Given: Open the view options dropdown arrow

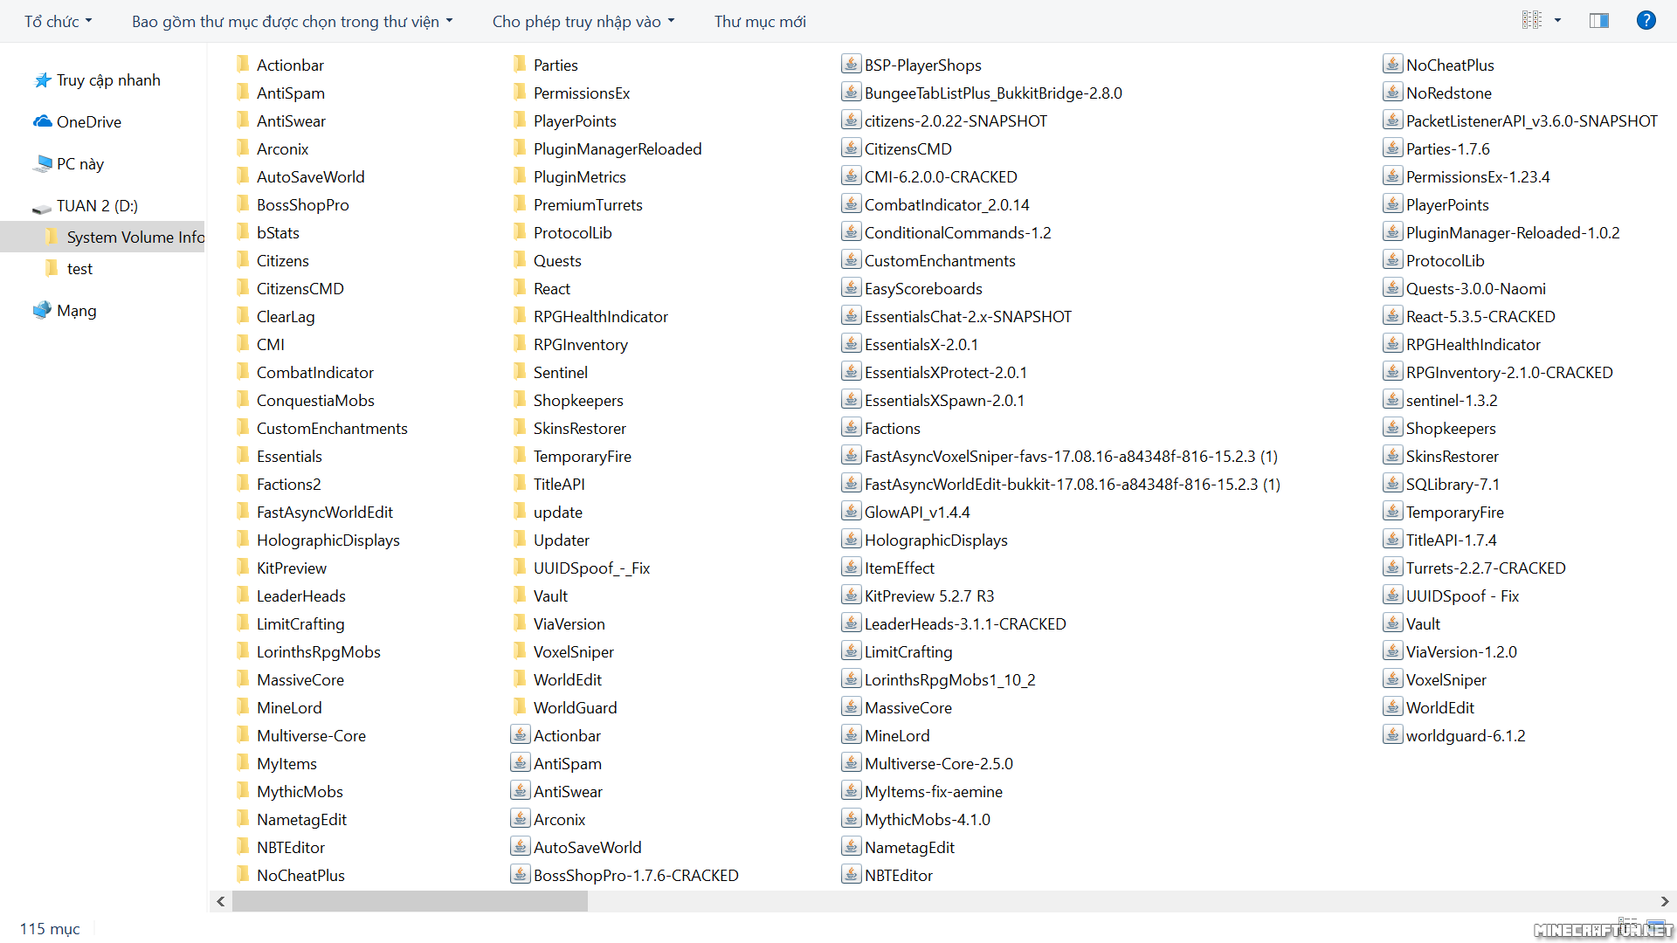Looking at the screenshot, I should 1557,21.
